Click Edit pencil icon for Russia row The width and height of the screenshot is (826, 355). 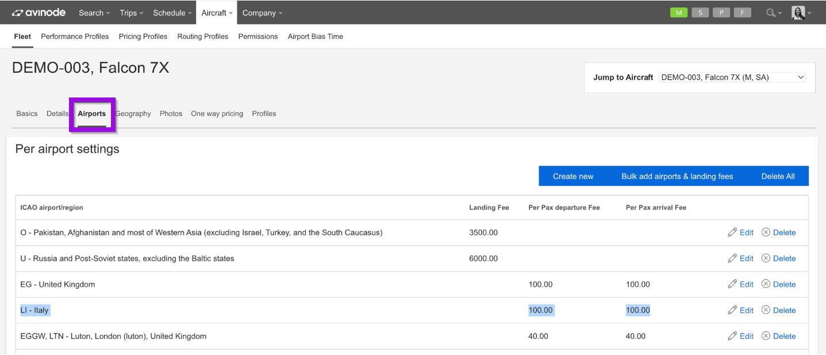pyautogui.click(x=732, y=258)
